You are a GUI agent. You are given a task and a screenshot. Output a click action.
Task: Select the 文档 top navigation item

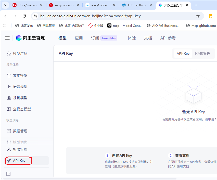pyautogui.click(x=148, y=38)
